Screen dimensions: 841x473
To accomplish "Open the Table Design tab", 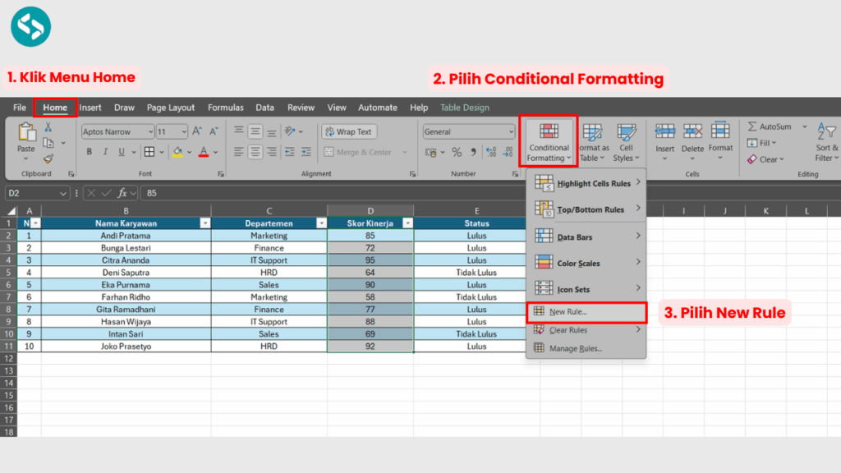I will [464, 107].
